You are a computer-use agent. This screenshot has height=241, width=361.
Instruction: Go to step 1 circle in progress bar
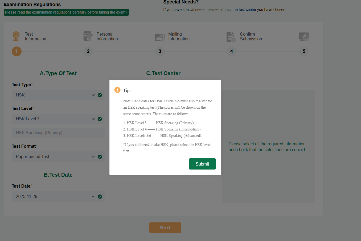pos(17,51)
